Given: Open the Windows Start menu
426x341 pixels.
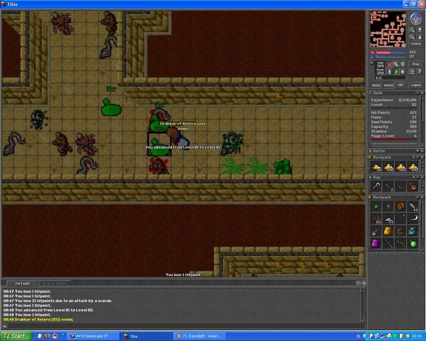Looking at the screenshot, I should pyautogui.click(x=16, y=336).
